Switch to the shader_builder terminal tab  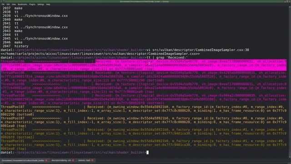pos(23,160)
